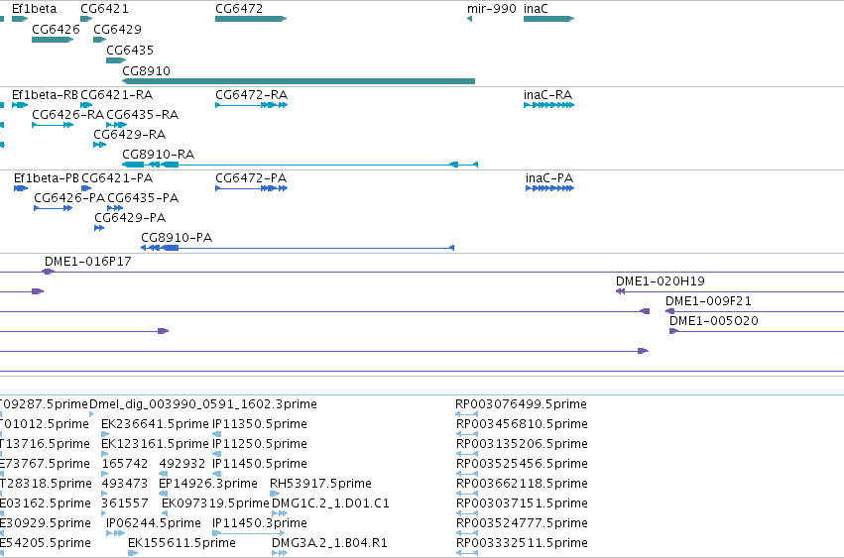Select the DMG3A.2_1.B04.R1 EST label
The height and width of the screenshot is (558, 844).
point(329,543)
